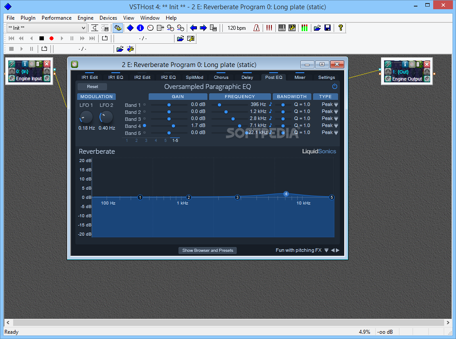The image size is (456, 339).
Task: Open the PlugIn menu
Action: pyautogui.click(x=28, y=18)
